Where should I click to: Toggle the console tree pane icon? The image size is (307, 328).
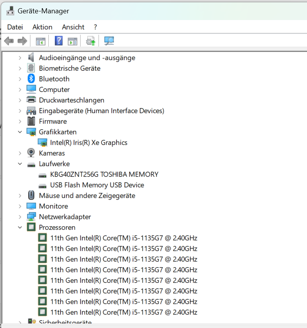tap(40, 41)
